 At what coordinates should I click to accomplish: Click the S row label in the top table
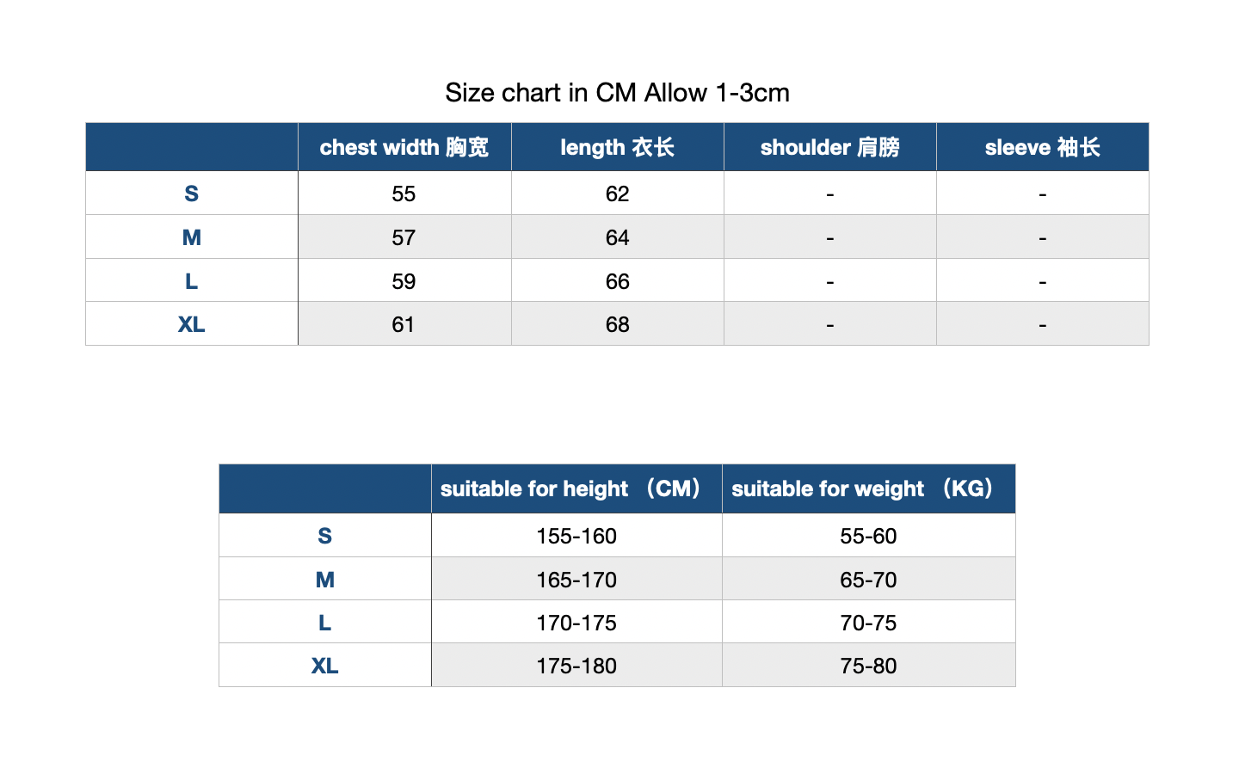(x=191, y=193)
